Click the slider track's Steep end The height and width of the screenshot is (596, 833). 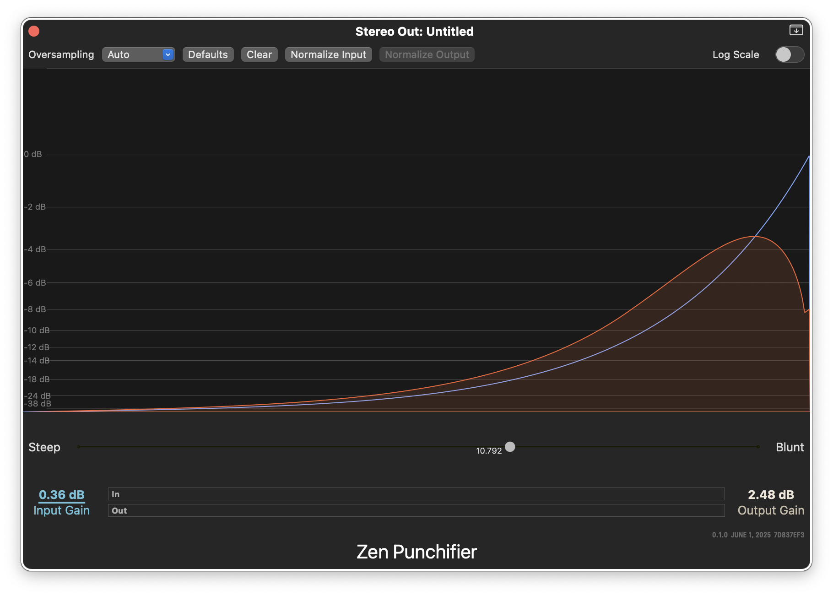[x=79, y=447]
